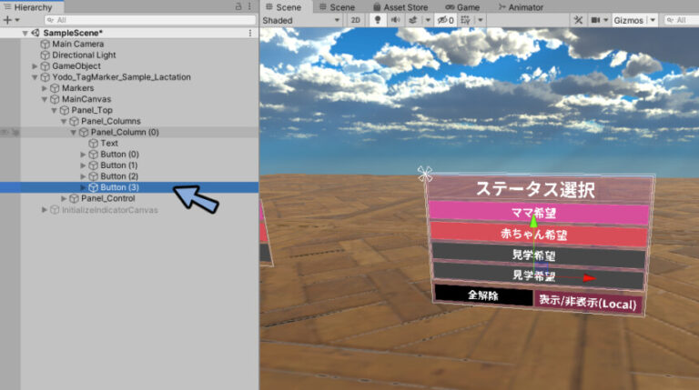Click the pink ママ希望 button in scene
The height and width of the screenshot is (390, 699).
539,213
